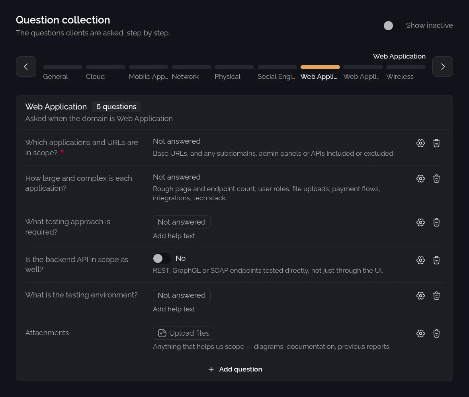Image resolution: width=469 pixels, height=397 pixels.
Task: Open the second, unhighlighted Web Appli… step
Action: 363,73
